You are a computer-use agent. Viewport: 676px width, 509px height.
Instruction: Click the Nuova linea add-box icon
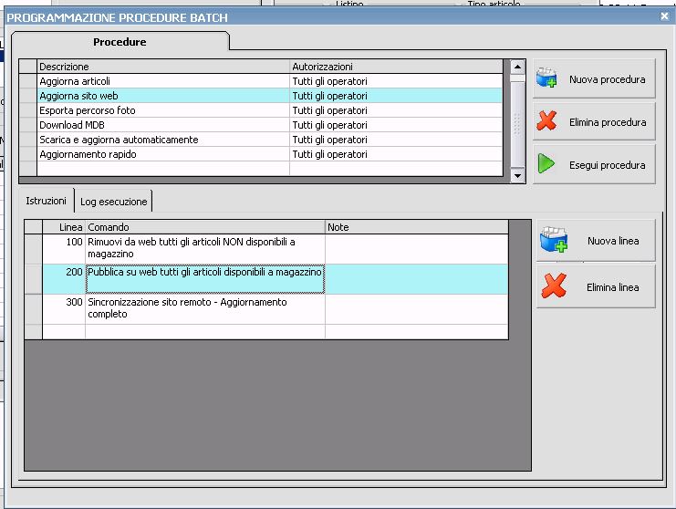554,240
